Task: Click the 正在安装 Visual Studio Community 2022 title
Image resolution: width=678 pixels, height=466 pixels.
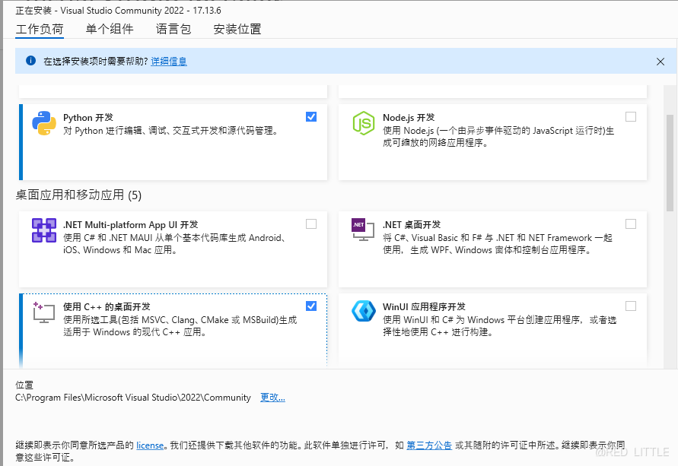Action: point(118,11)
